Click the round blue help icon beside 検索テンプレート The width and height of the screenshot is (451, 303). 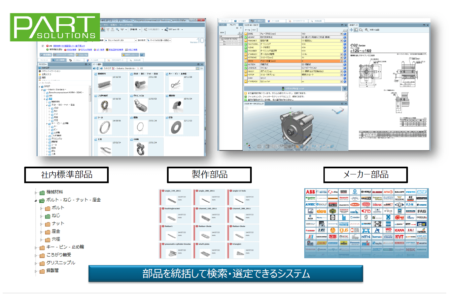click(142, 55)
